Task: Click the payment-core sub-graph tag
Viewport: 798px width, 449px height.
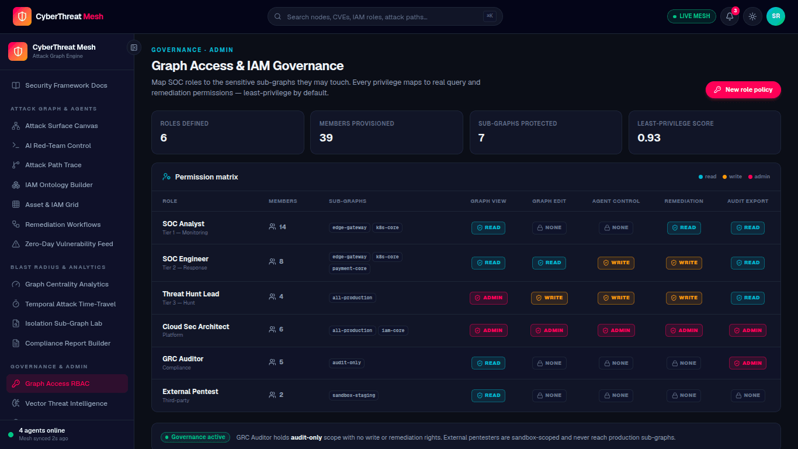Action: [x=349, y=268]
